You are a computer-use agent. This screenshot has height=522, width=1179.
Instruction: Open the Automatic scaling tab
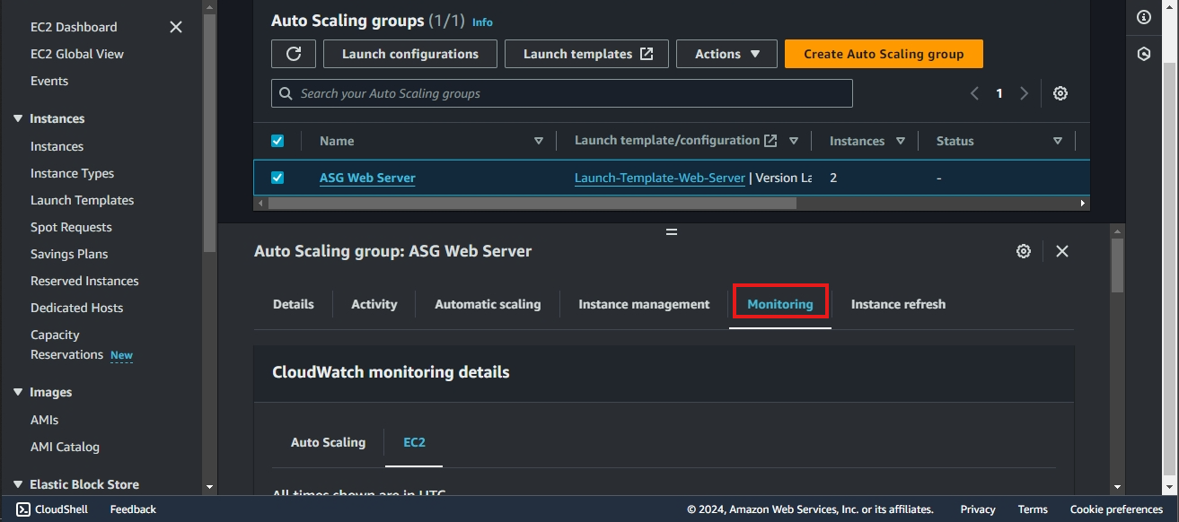(x=488, y=304)
